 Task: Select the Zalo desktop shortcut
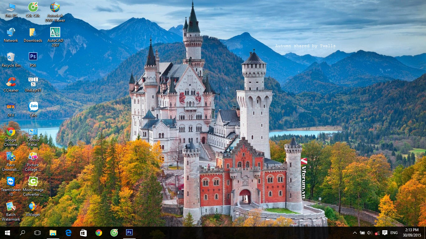pos(33,109)
